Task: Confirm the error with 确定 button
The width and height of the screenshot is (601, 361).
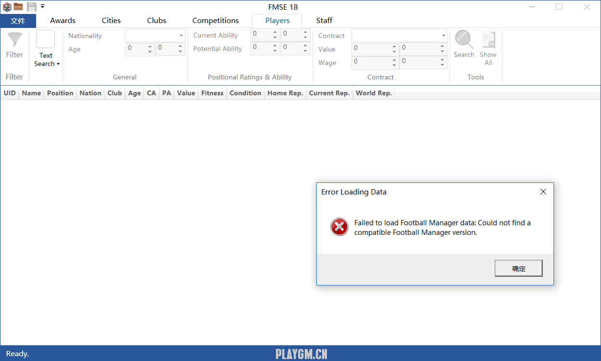Action: coord(519,269)
